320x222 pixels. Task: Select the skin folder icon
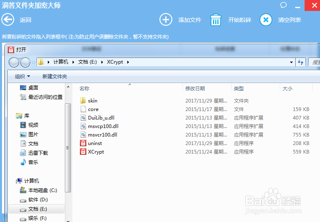[x=83, y=100]
